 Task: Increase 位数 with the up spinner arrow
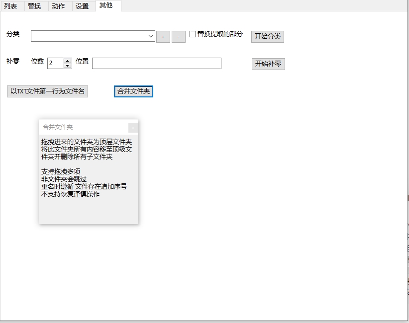(x=68, y=61)
